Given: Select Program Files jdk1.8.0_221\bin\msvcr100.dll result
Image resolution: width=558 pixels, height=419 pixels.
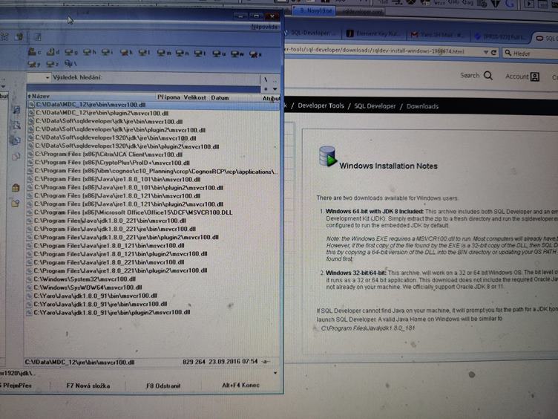Looking at the screenshot, I should click(154, 221).
